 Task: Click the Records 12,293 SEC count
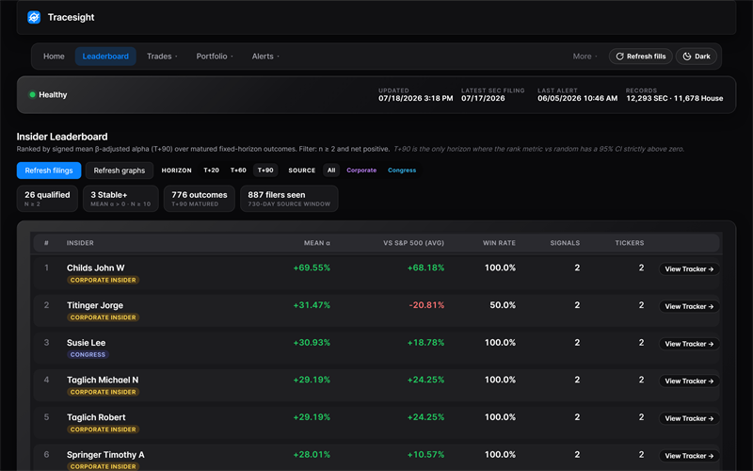point(647,98)
